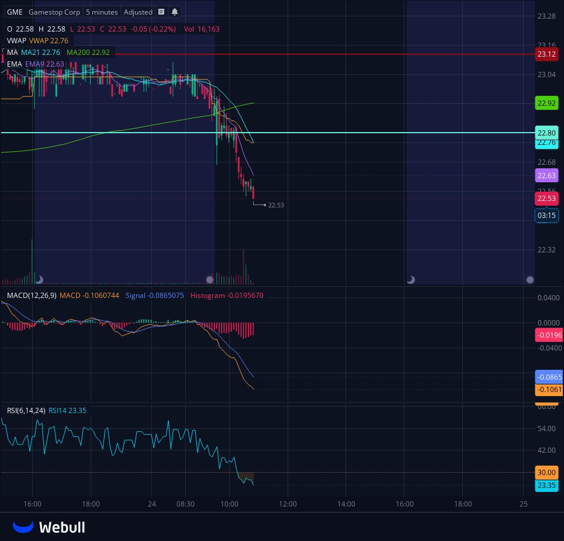The image size is (564, 541).
Task: Click the price alert bell icon
Action: [175, 12]
